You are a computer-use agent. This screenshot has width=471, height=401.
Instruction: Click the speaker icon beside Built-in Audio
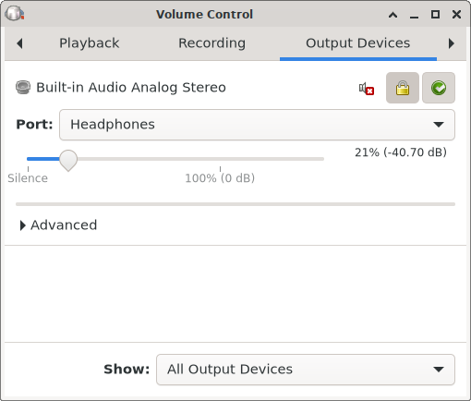[x=23, y=88]
